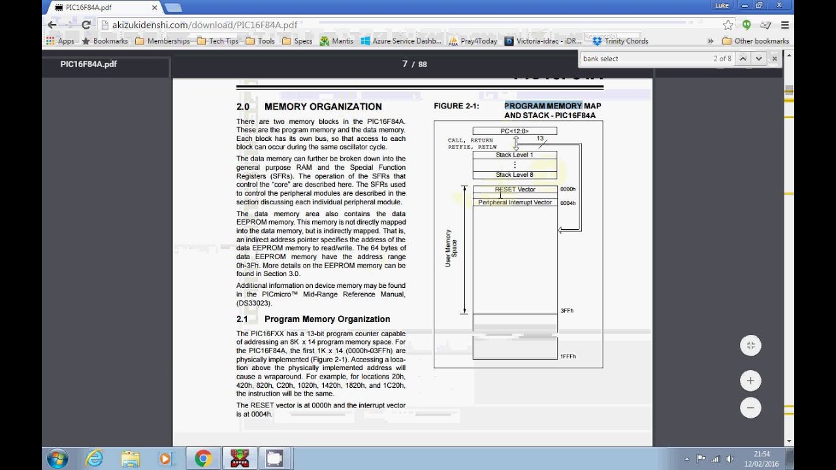Open the Luke profile button

tap(722, 5)
